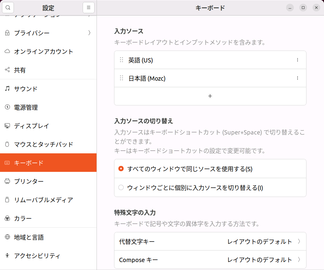
Task: Click the lock icon beside プライバシー
Action: (7, 33)
